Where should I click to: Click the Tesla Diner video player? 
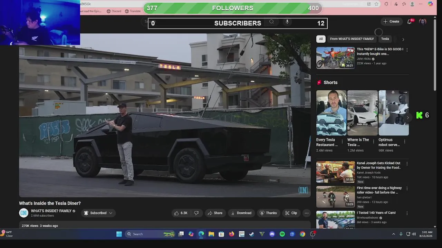point(165,115)
